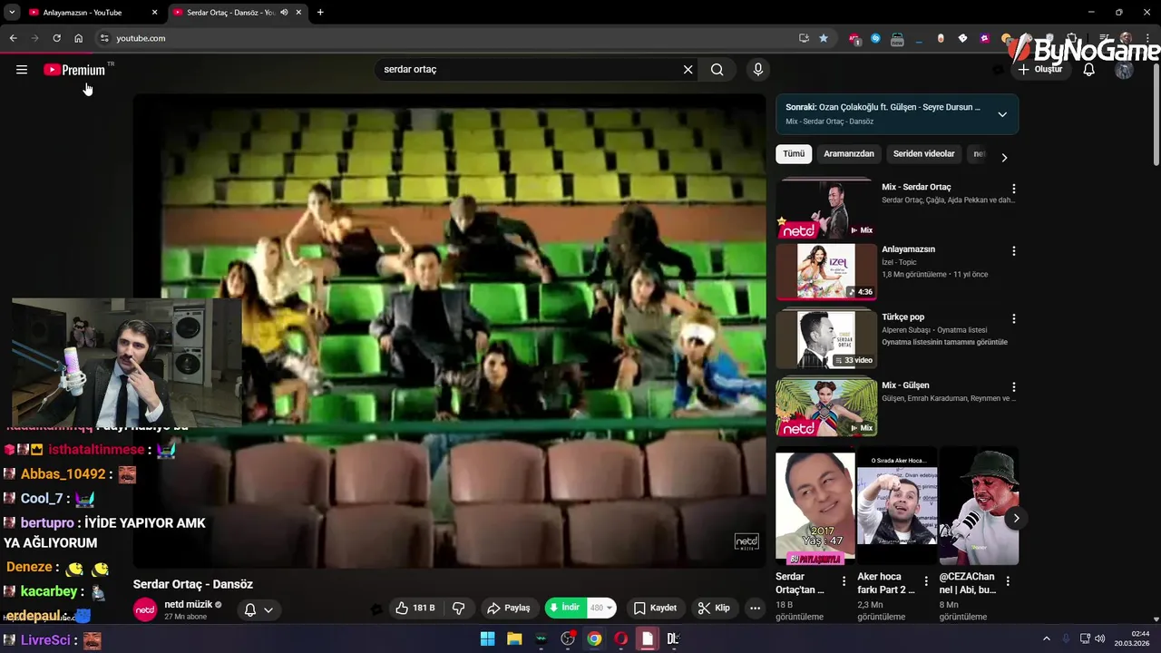This screenshot has height=653, width=1161.
Task: Open options for Türkçe pop playlist
Action: click(x=1014, y=319)
